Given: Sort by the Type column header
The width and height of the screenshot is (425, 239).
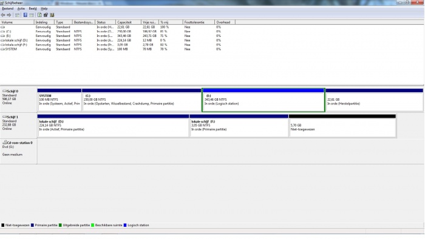Looking at the screenshot, I should pos(63,22).
